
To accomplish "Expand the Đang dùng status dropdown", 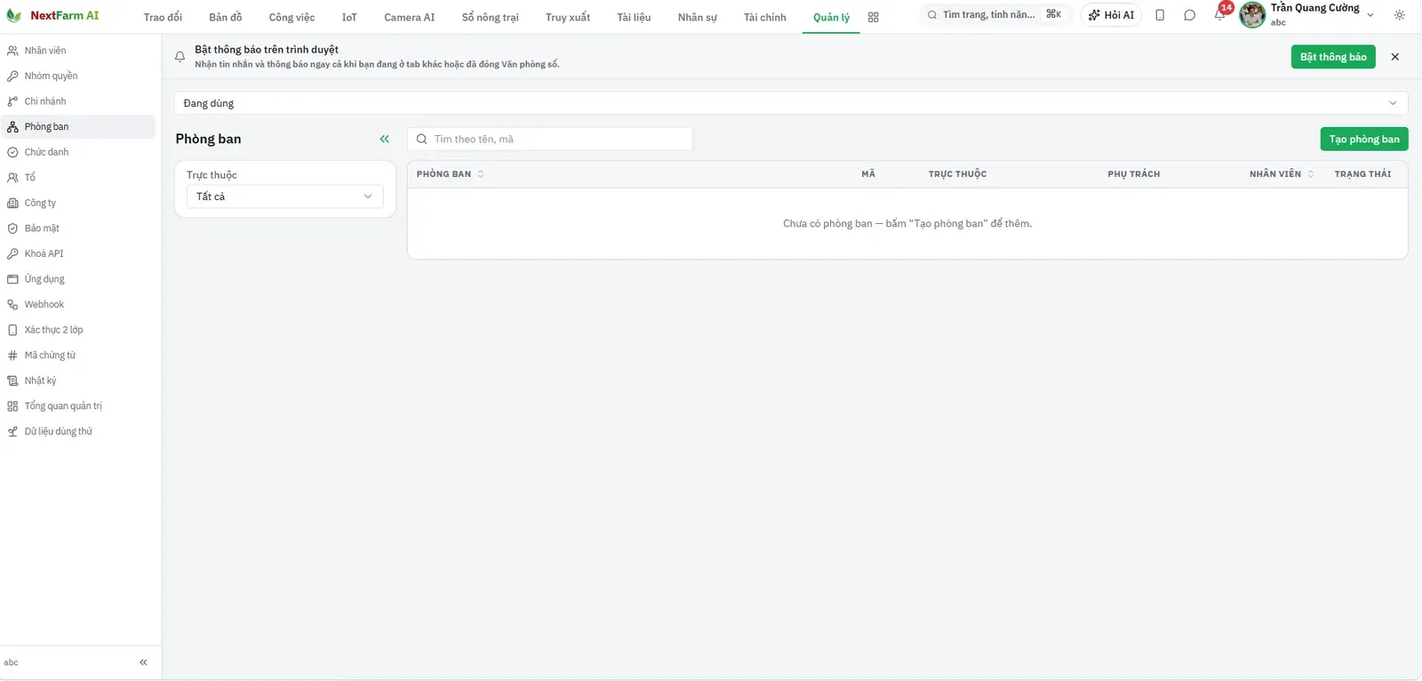I will (x=791, y=103).
